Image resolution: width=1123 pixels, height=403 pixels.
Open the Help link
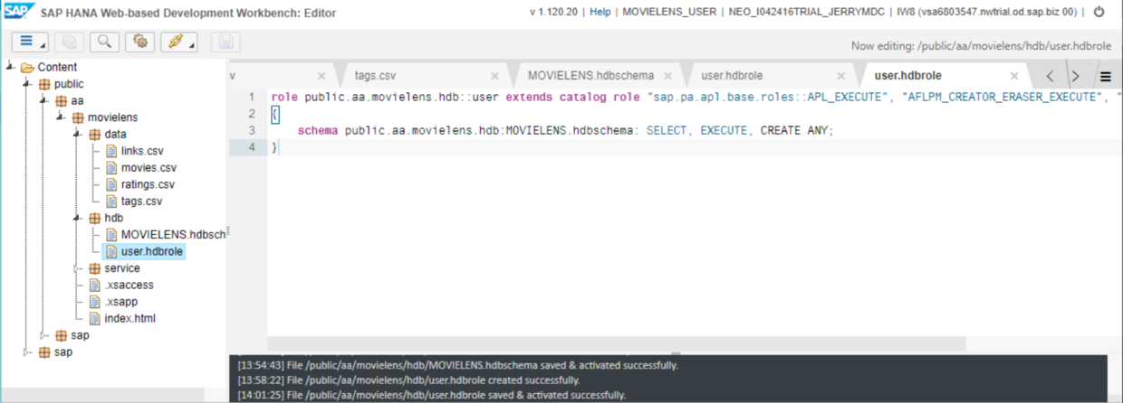[600, 12]
